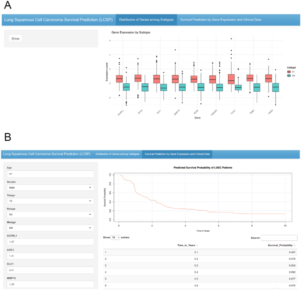
Task: Open the Gender dropdown
Action: click(51, 188)
